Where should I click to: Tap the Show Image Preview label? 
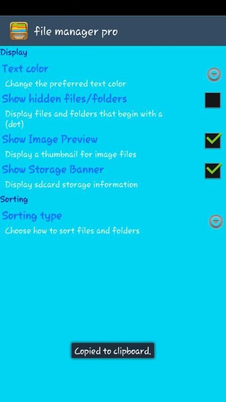click(x=50, y=139)
